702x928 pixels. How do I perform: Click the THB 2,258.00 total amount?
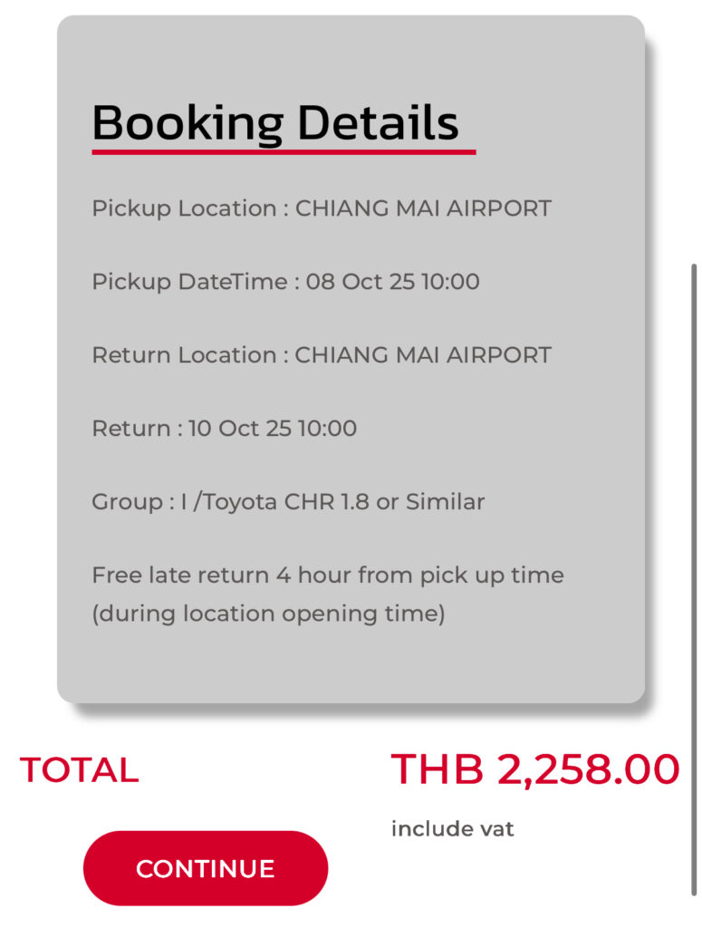tap(534, 770)
